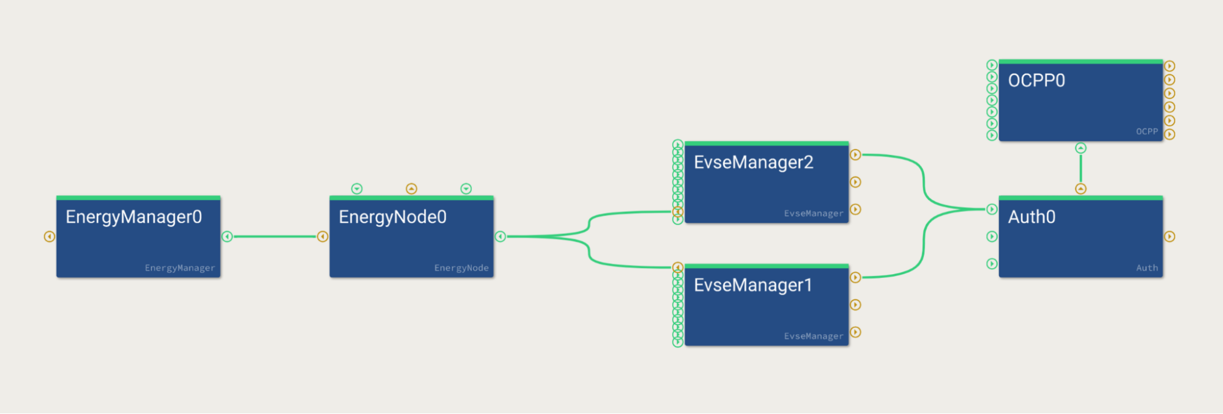
Task: Click EvseManager2's top right orange port
Action: point(855,155)
